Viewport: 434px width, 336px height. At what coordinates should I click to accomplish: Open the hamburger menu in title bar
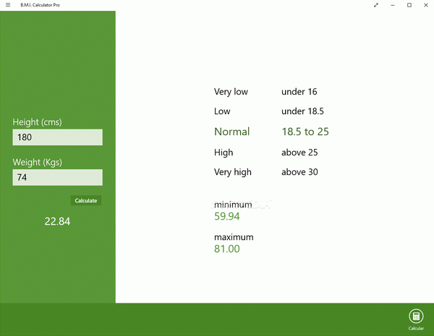coord(7,5)
